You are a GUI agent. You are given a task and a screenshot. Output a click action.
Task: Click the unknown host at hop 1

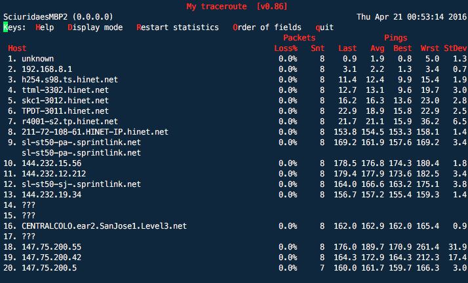coord(38,59)
